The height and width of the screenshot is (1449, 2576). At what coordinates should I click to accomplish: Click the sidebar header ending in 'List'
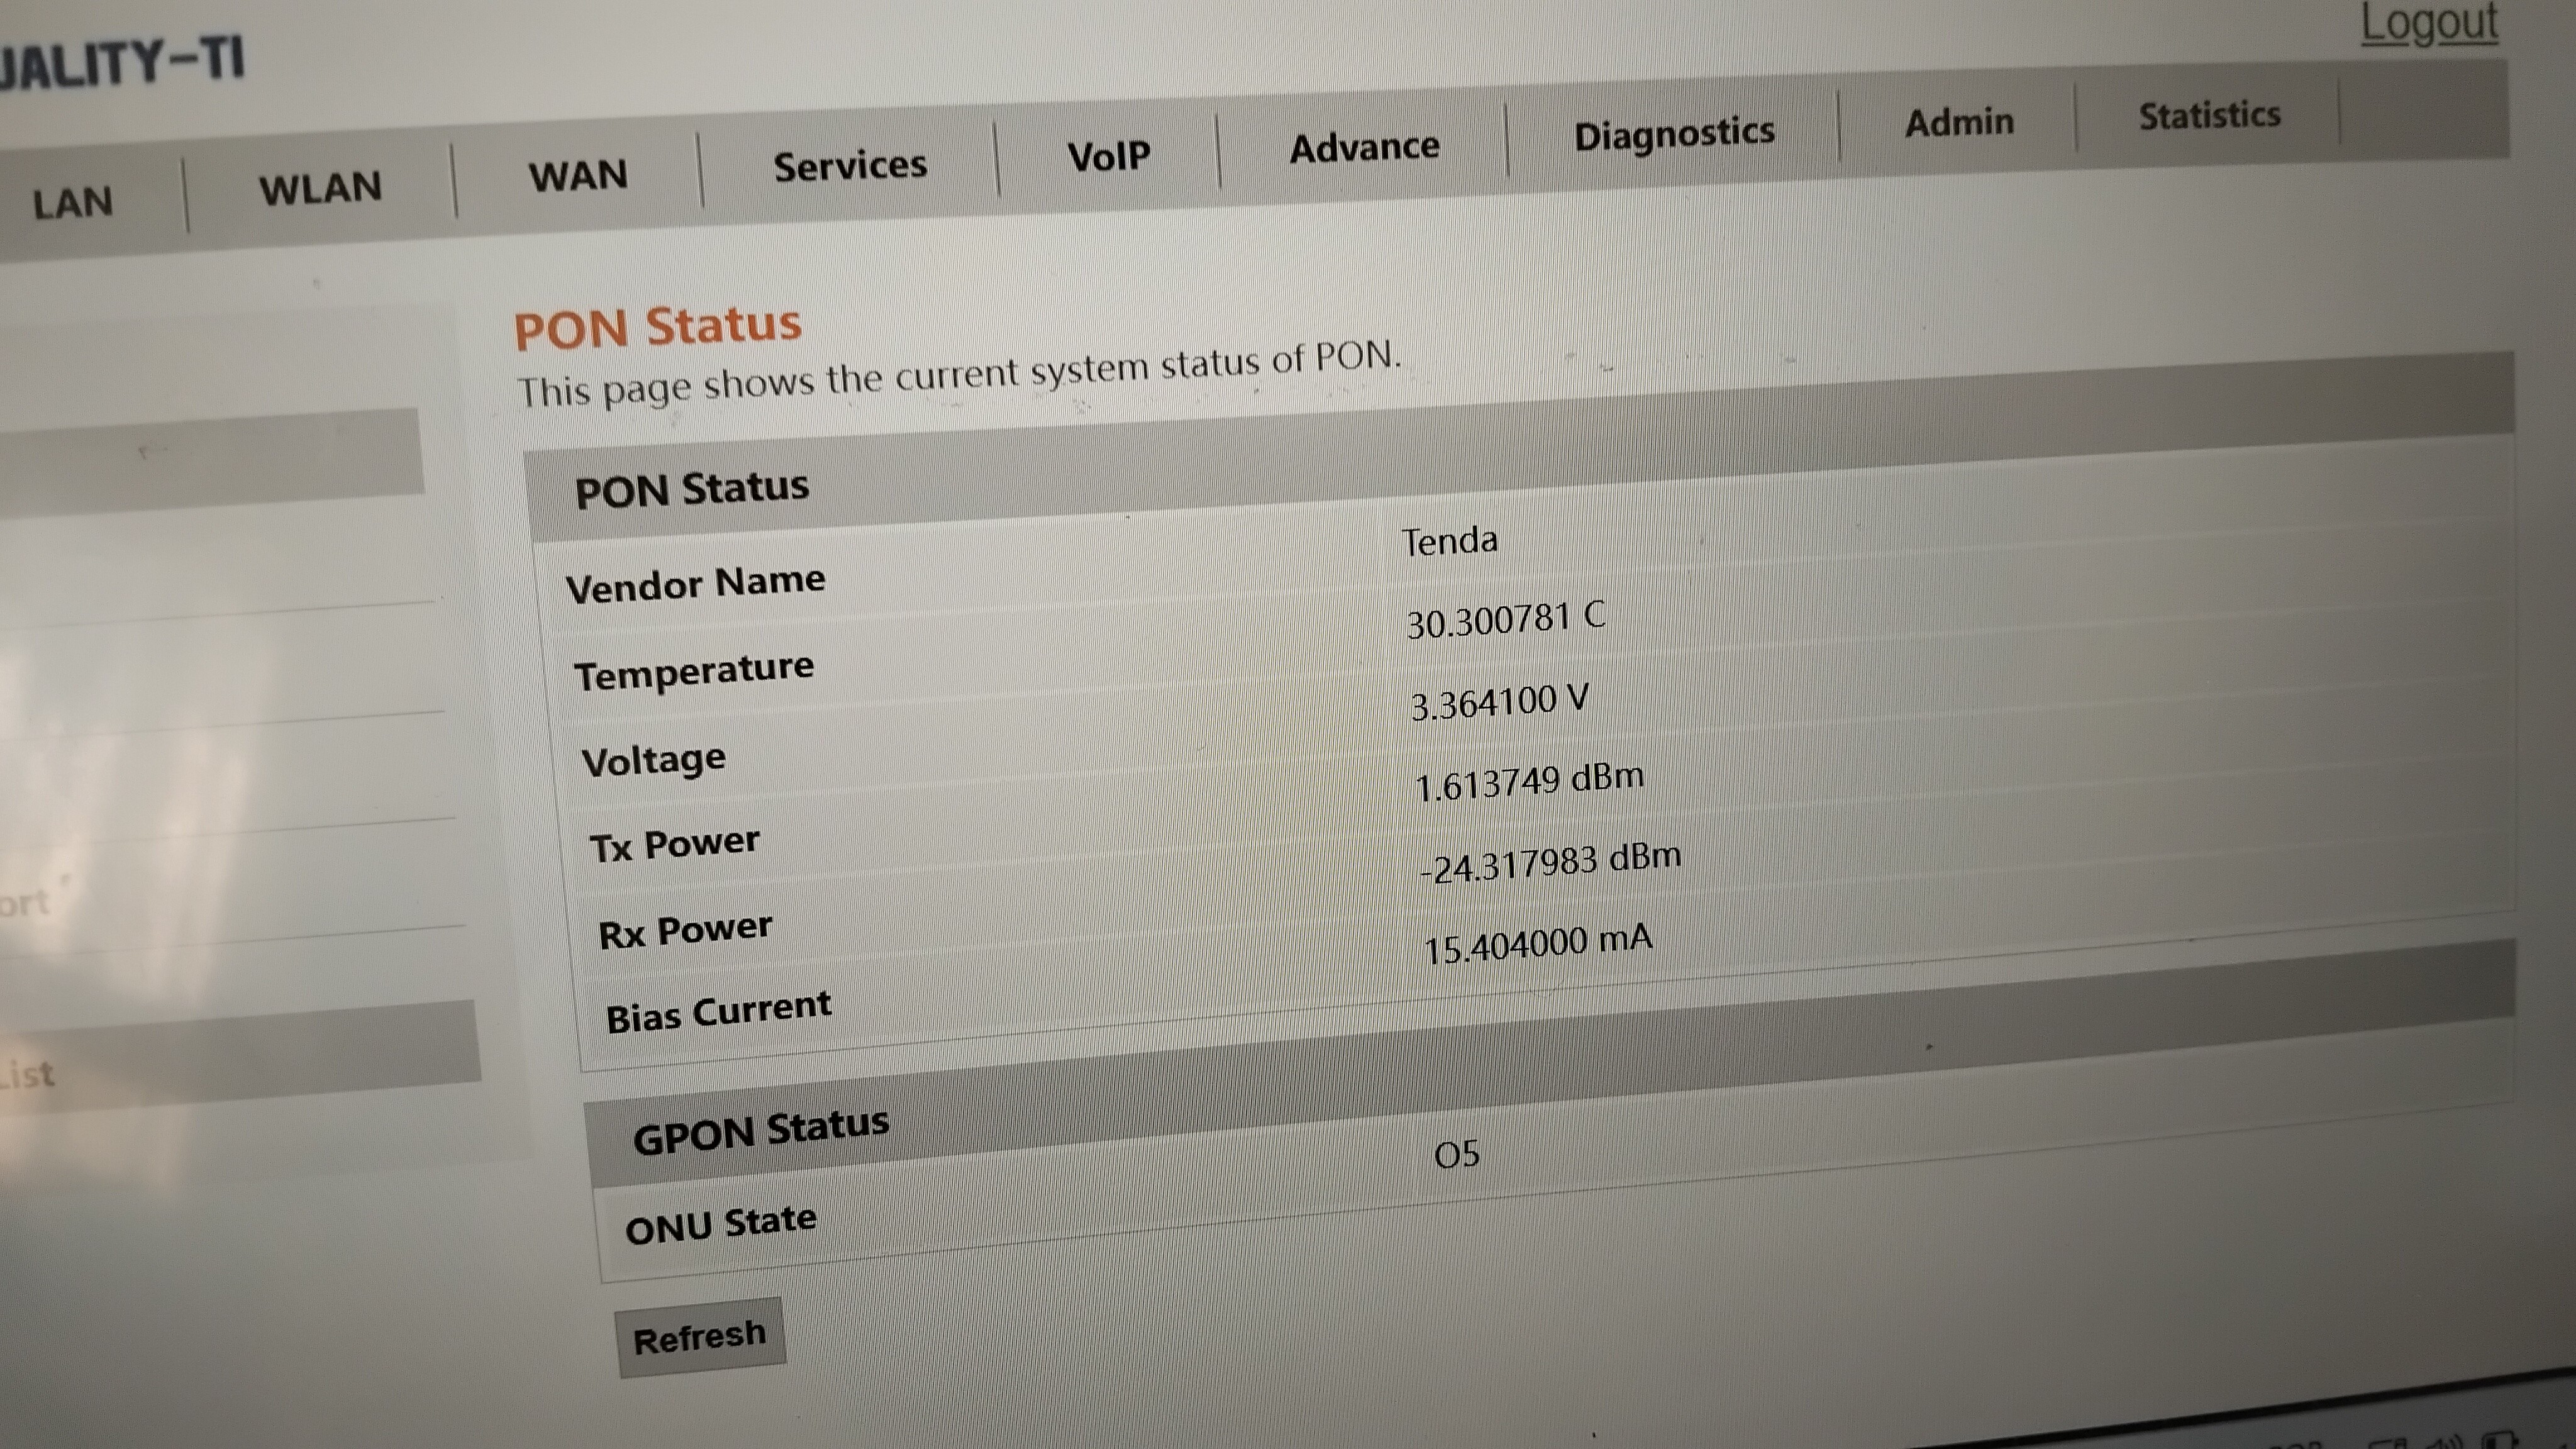(x=28, y=1075)
